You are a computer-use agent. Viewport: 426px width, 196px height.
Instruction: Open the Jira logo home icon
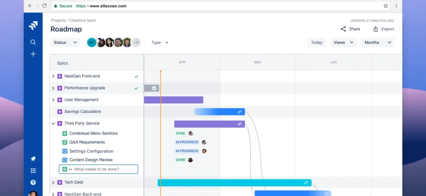pyautogui.click(x=33, y=26)
